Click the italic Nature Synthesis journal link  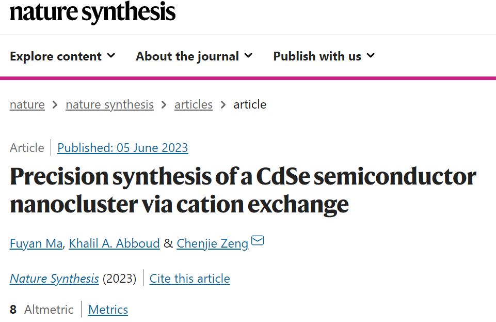54,279
